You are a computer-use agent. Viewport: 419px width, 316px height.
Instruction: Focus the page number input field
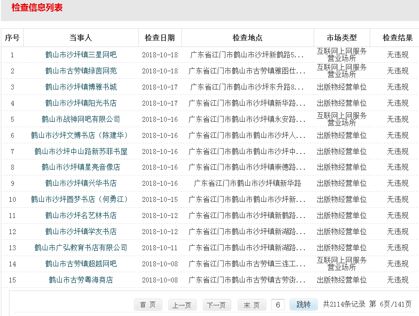click(278, 305)
